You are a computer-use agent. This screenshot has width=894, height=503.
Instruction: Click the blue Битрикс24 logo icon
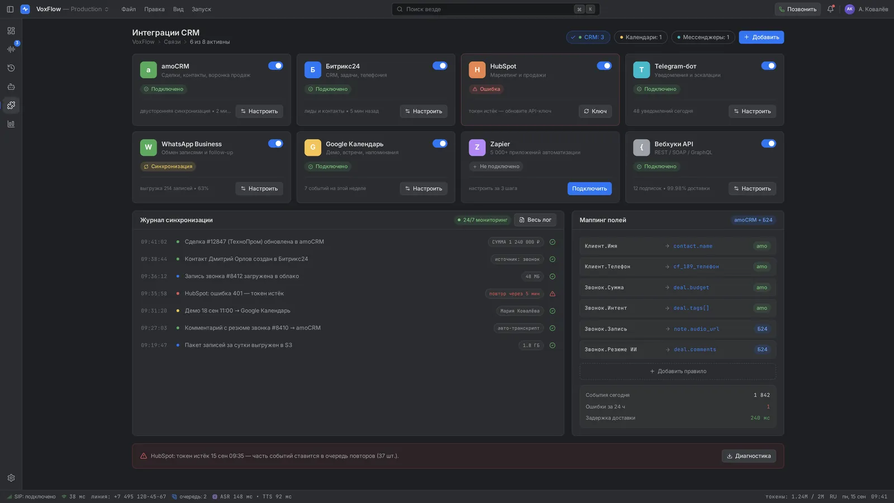(x=312, y=70)
